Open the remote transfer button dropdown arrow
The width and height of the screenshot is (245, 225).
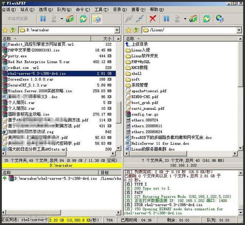pyautogui.click(x=185, y=18)
